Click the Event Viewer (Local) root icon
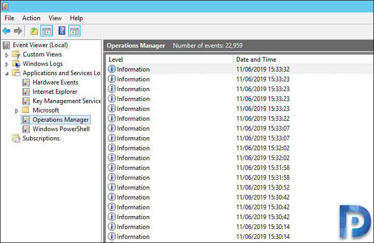Viewport: 374px width, 243px height. tap(6, 45)
